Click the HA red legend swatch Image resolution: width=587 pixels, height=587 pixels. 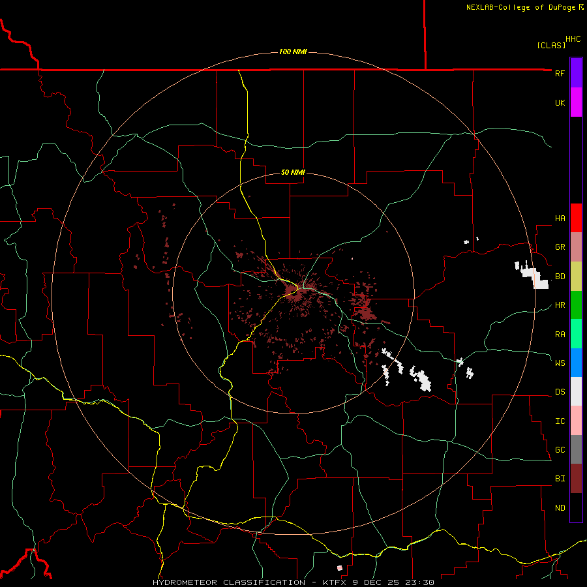click(576, 218)
